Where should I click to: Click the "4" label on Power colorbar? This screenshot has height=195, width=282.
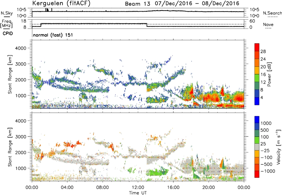tap(262, 98)
